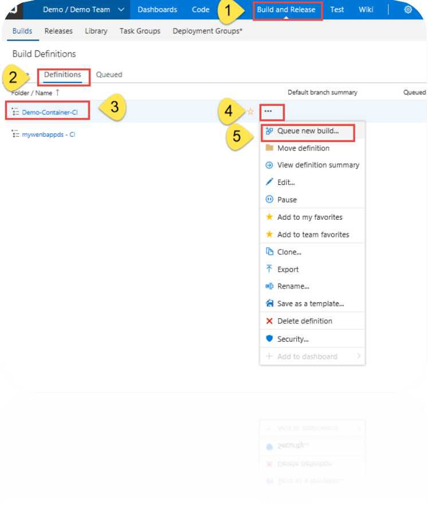Switch to the Builds tab
This screenshot has width=428, height=506.
(x=22, y=31)
